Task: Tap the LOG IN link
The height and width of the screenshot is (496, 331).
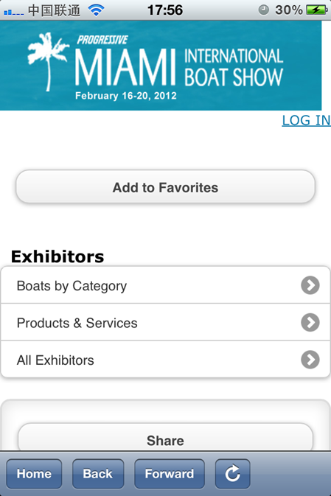Action: [x=307, y=121]
